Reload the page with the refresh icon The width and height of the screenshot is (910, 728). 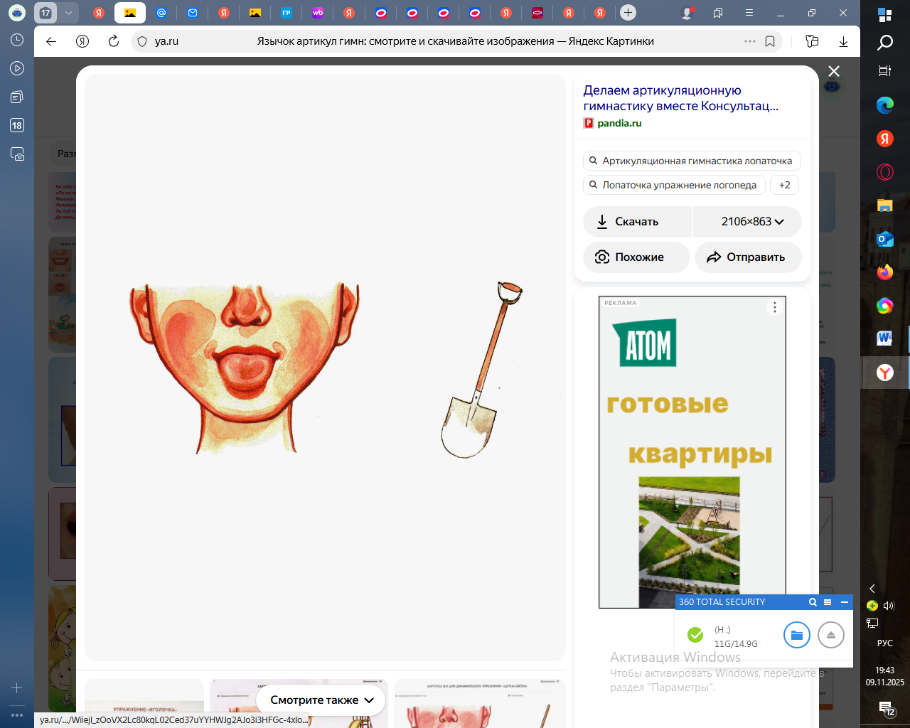(113, 41)
